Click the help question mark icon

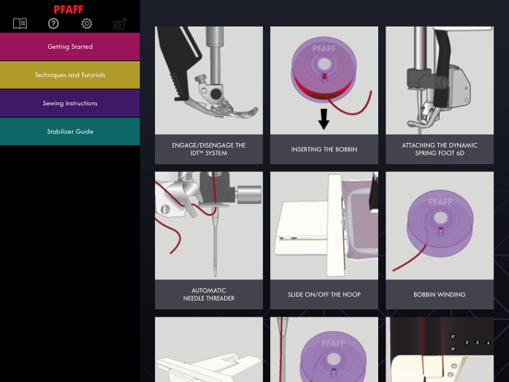53,23
